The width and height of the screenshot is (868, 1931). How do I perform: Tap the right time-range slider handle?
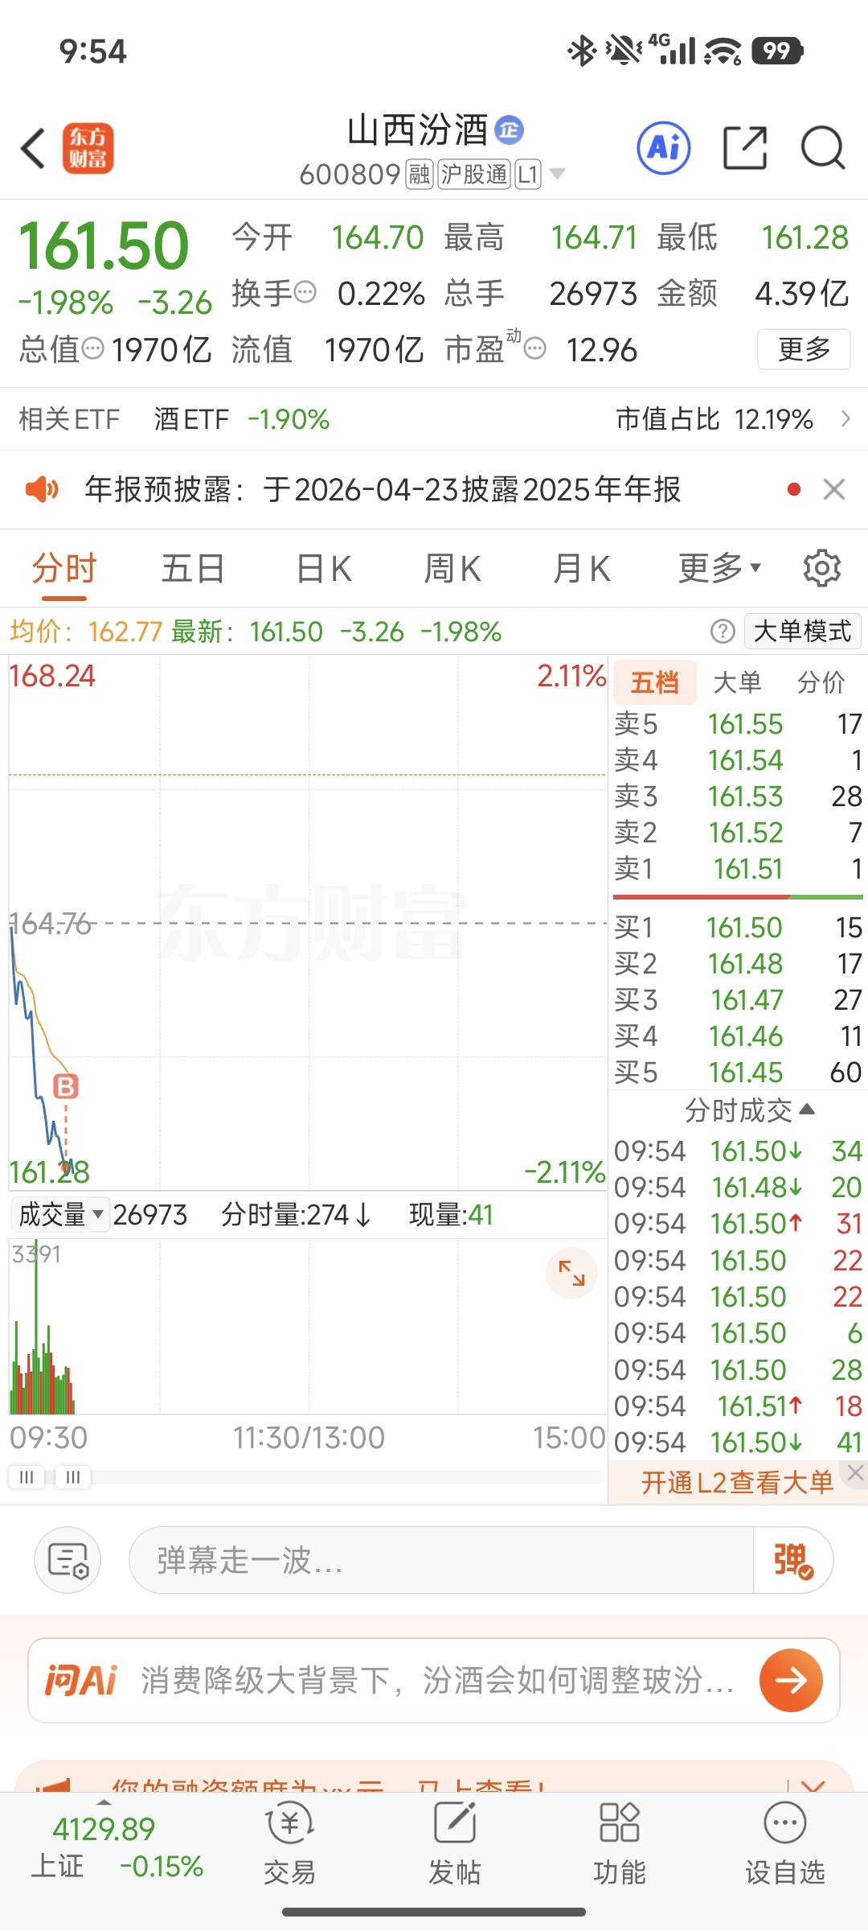point(73,1477)
